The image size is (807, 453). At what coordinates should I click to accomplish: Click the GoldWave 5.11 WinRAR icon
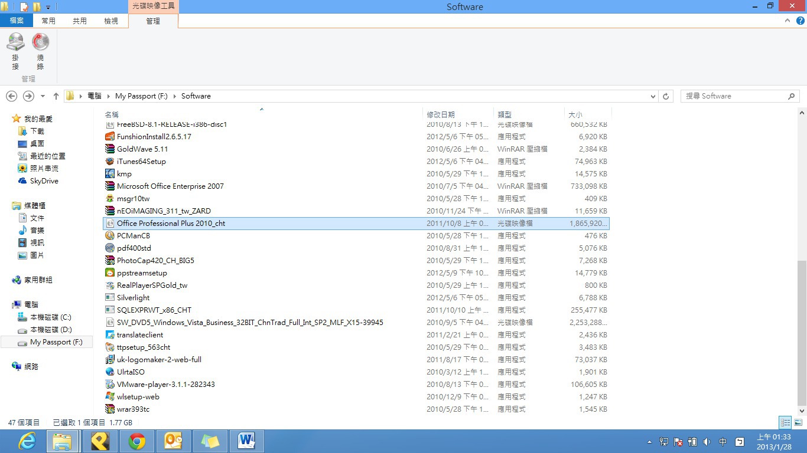tap(110, 149)
